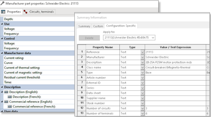Select the Depth property row
The height and width of the screenshot is (117, 211).
(39, 19)
